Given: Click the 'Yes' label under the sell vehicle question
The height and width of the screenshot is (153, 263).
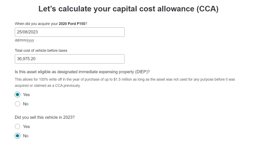Looking at the screenshot, I should [x=26, y=126].
